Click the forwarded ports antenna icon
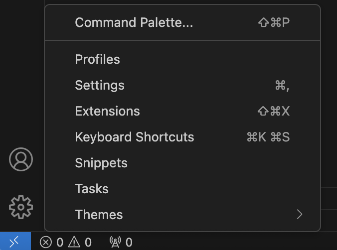The image size is (337, 250). (x=115, y=243)
